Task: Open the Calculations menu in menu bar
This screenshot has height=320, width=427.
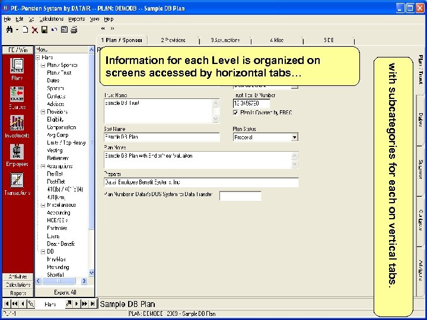Action: click(x=52, y=19)
